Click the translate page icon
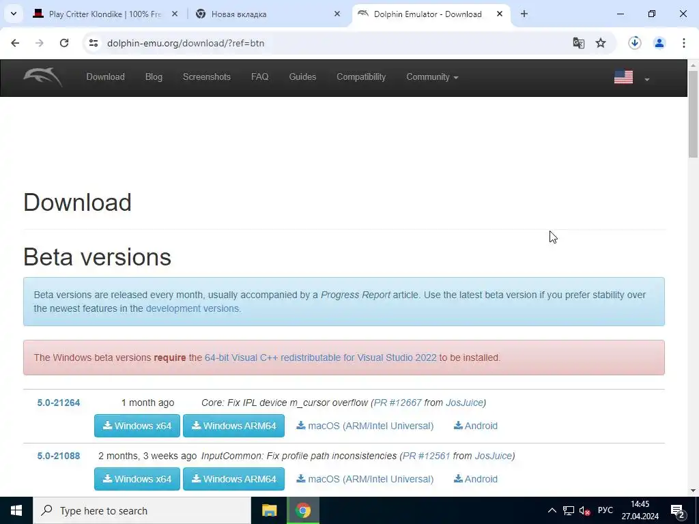The height and width of the screenshot is (524, 699). pos(579,43)
